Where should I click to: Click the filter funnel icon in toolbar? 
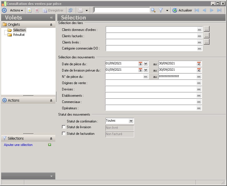[161, 10]
